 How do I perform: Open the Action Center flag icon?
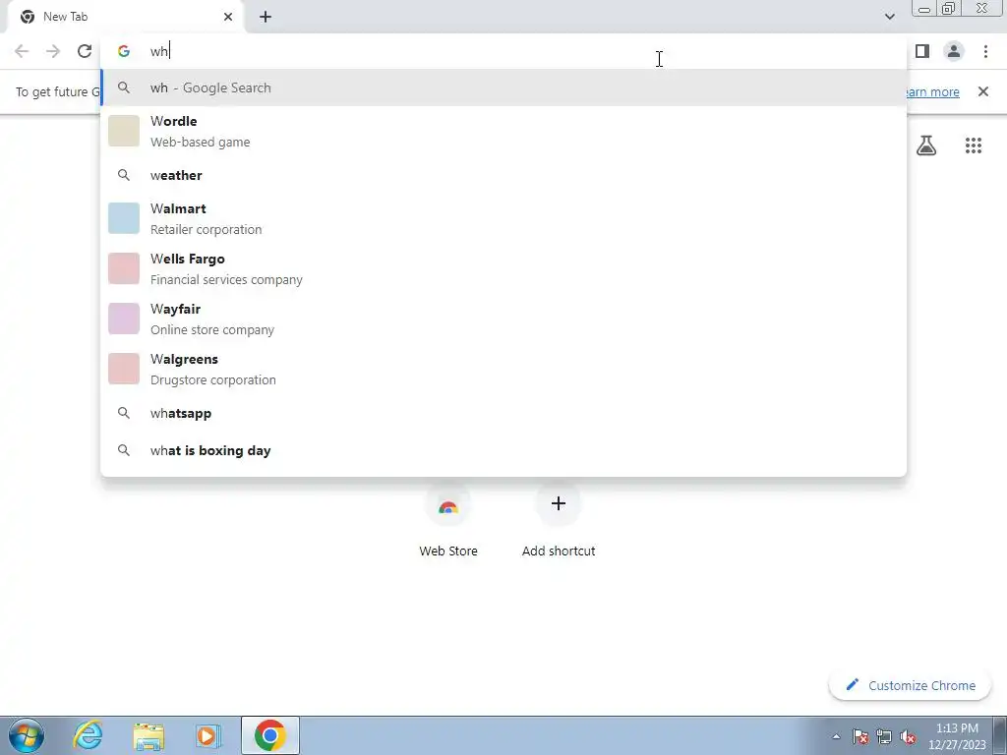tap(860, 736)
